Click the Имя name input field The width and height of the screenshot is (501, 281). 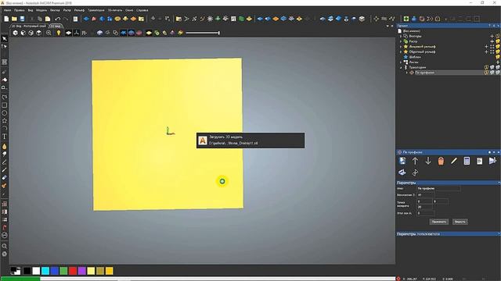(x=438, y=189)
